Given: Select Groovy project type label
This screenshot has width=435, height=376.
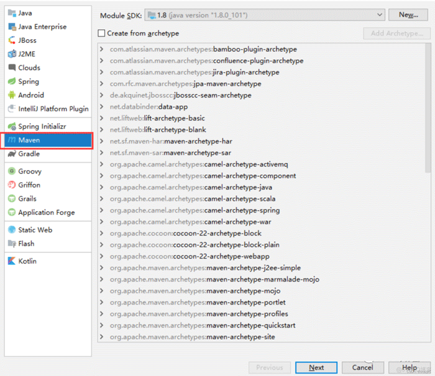Looking at the screenshot, I should pyautogui.click(x=30, y=171).
